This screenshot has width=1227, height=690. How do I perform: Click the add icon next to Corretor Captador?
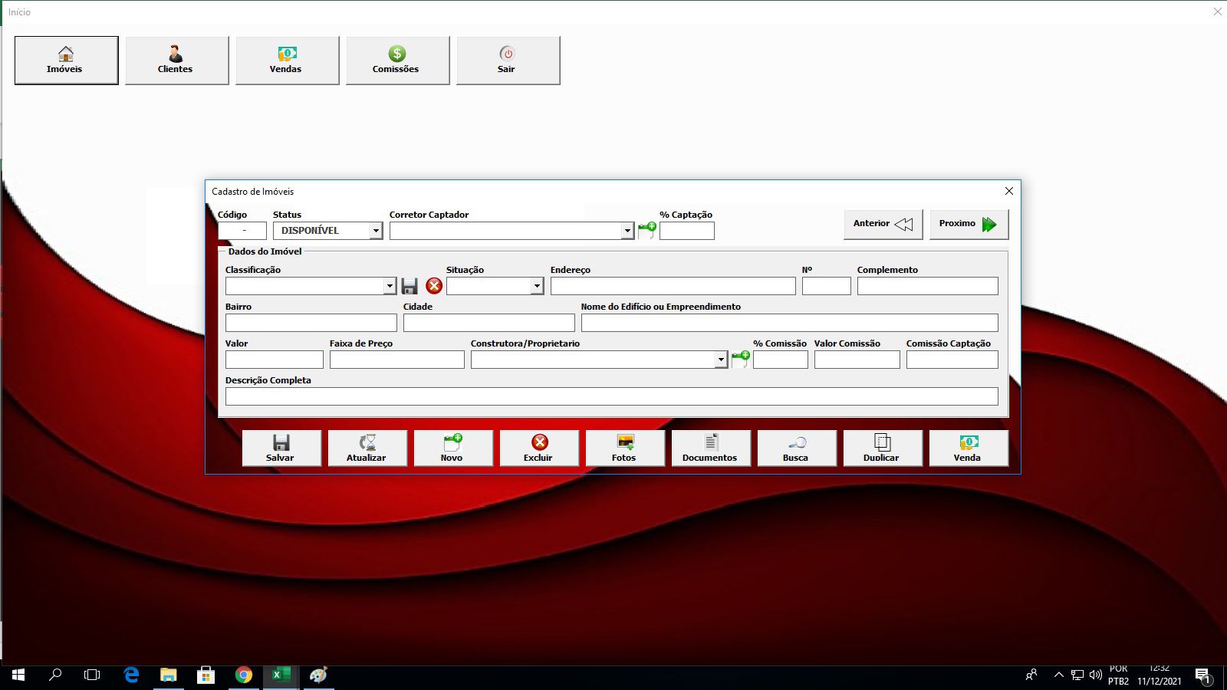[647, 230]
